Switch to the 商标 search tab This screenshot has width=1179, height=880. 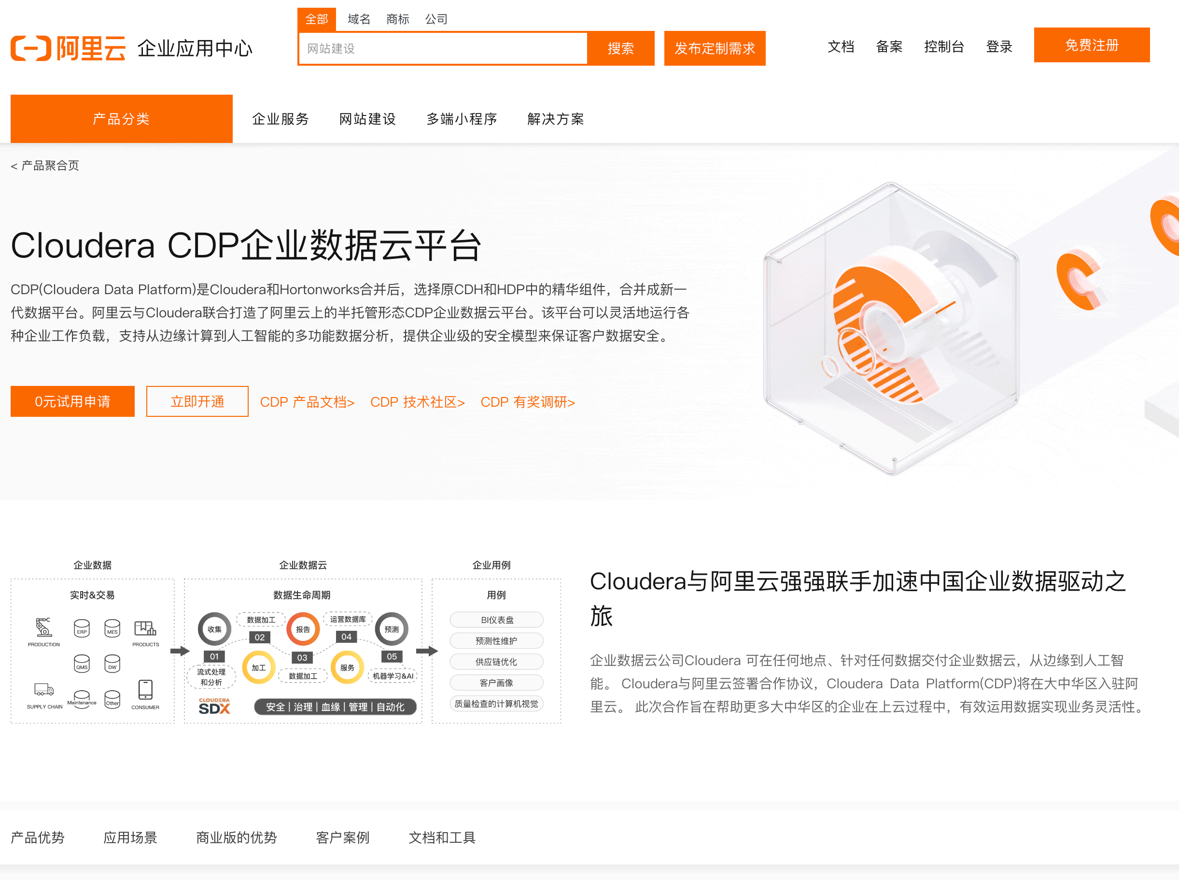(x=397, y=19)
